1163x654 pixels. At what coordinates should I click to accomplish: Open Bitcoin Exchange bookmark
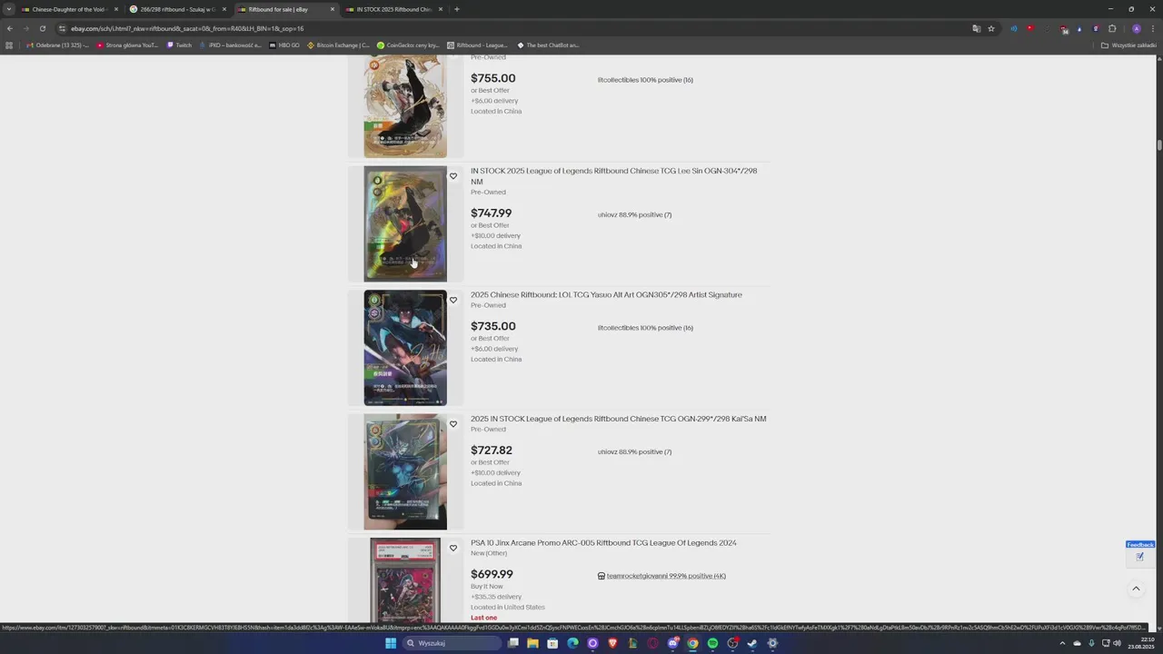point(339,45)
